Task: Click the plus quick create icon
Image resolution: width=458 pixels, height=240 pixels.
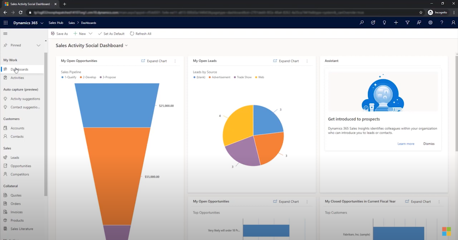Action: click(396, 23)
